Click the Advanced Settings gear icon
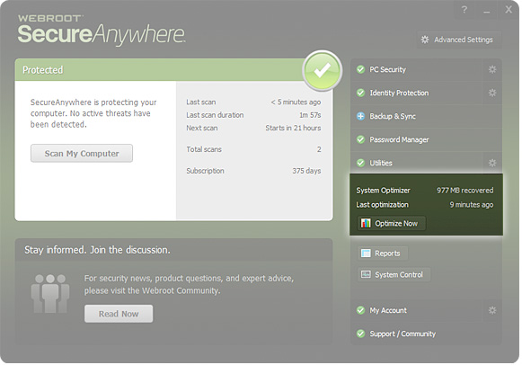Screen dimensions: 522x365 click(x=425, y=40)
